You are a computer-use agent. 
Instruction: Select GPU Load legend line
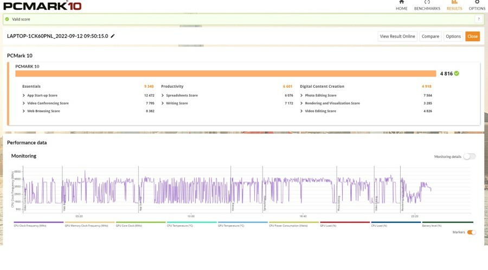[345, 222]
